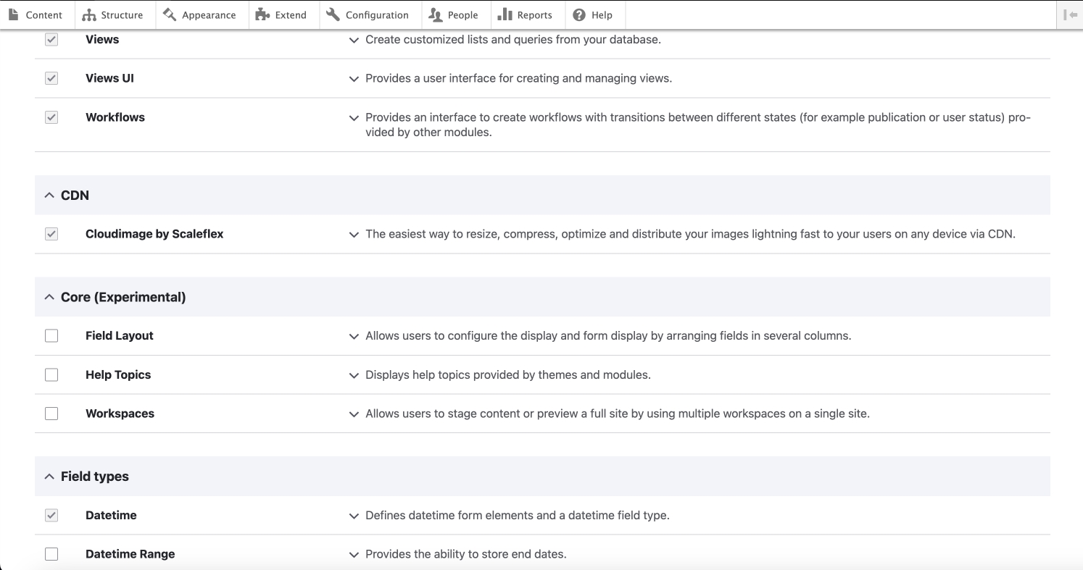The width and height of the screenshot is (1083, 570).
Task: Enable the Field Layout module checkbox
Action: point(51,336)
